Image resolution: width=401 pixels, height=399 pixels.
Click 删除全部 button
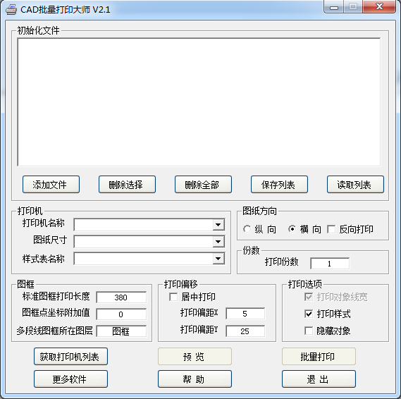coord(203,184)
